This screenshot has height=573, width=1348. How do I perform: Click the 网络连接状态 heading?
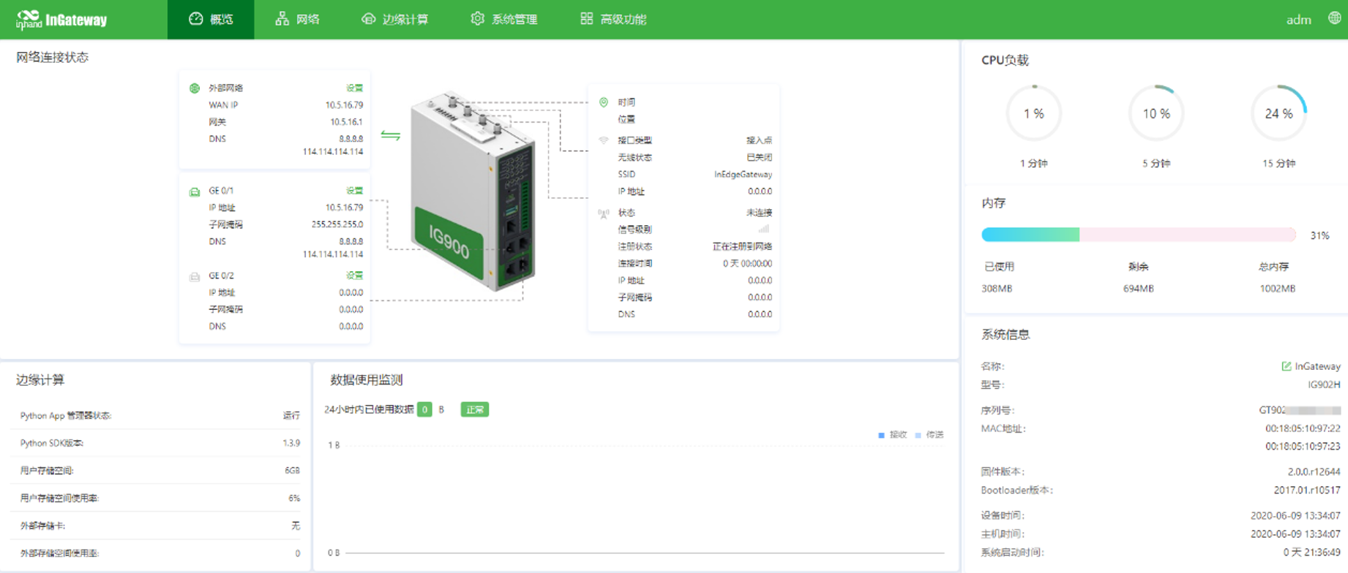click(x=52, y=57)
